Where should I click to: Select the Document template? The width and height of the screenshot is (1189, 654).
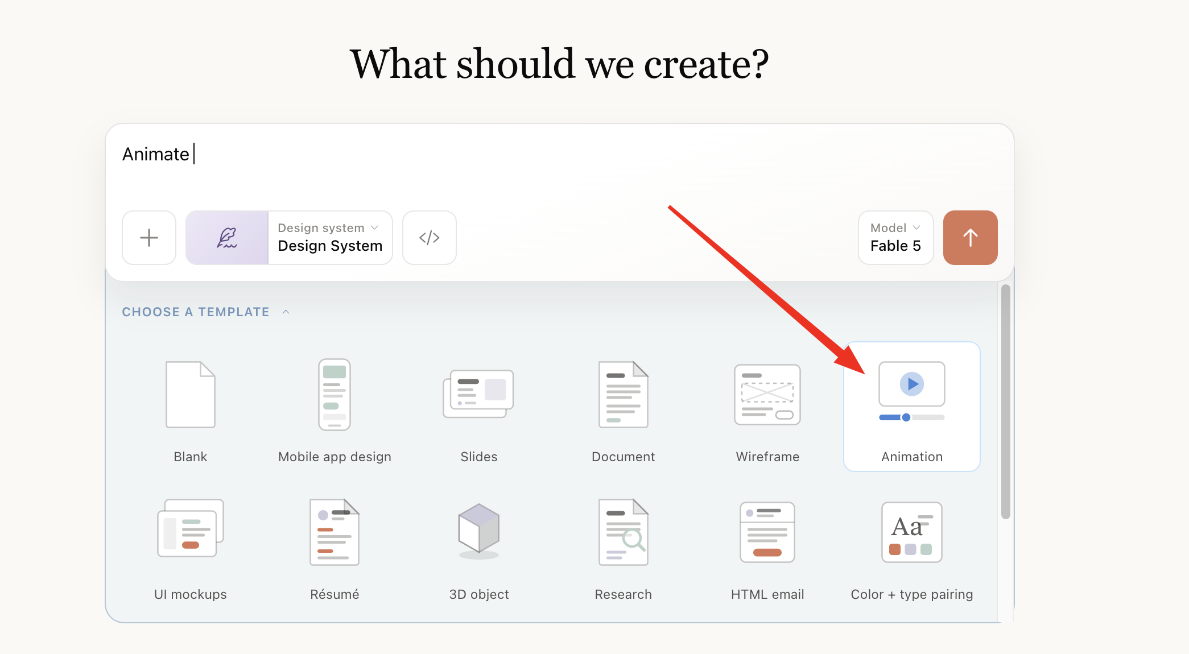tap(623, 411)
